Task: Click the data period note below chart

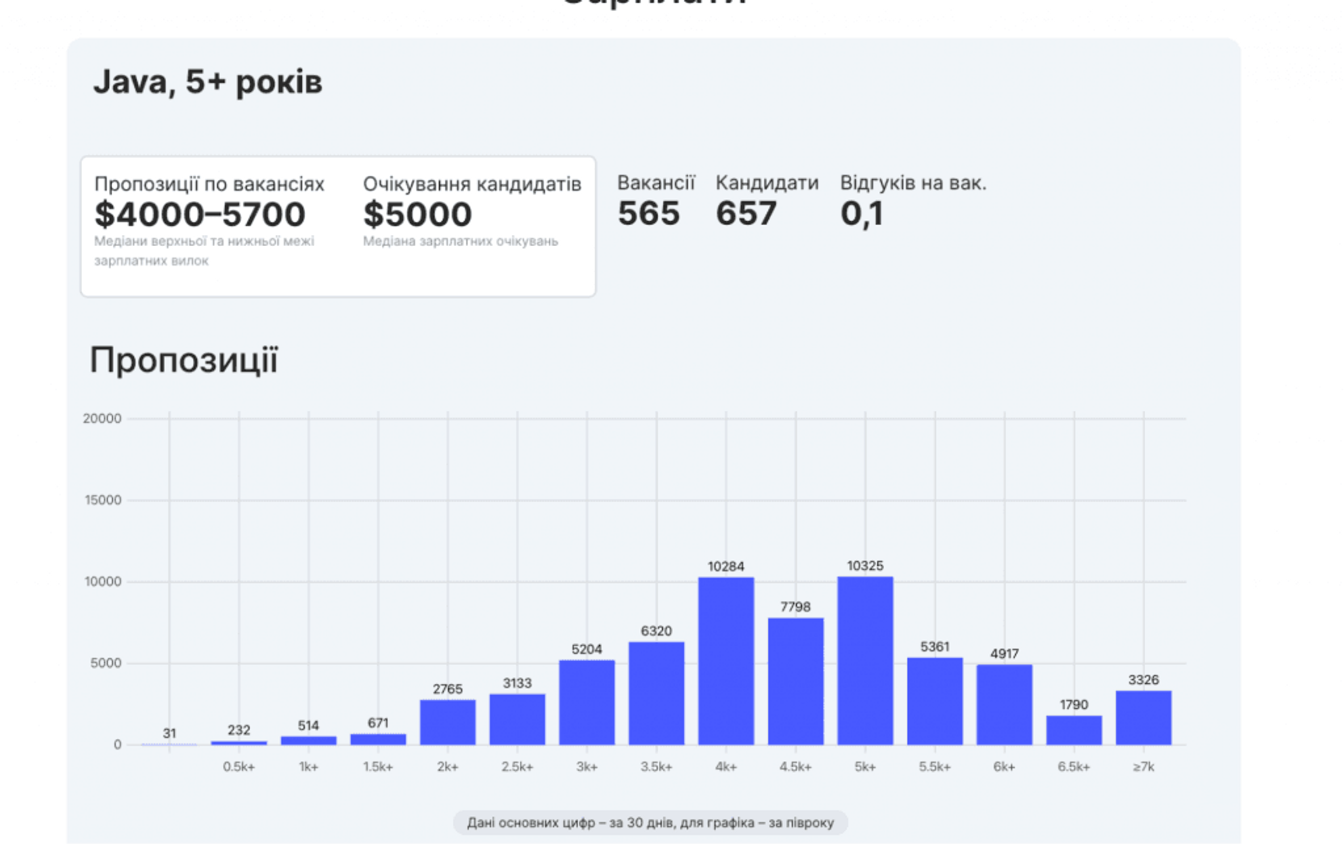Action: pyautogui.click(x=650, y=822)
